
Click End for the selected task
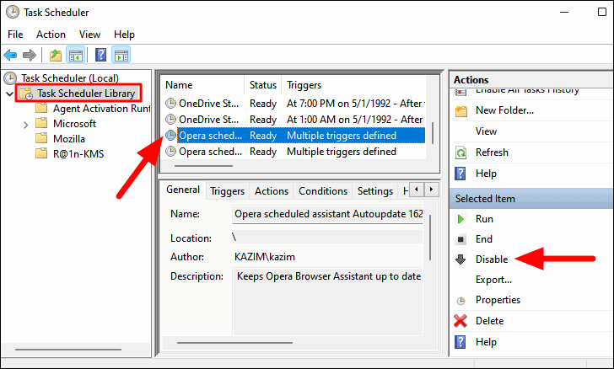click(x=483, y=239)
